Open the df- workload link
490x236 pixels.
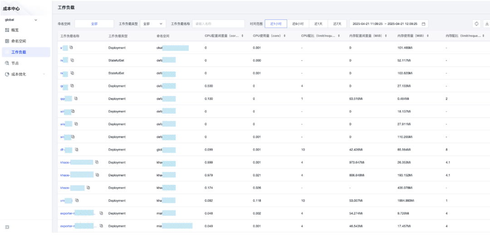coord(66,150)
